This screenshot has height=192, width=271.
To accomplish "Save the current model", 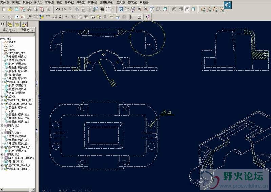I will click(16, 9).
